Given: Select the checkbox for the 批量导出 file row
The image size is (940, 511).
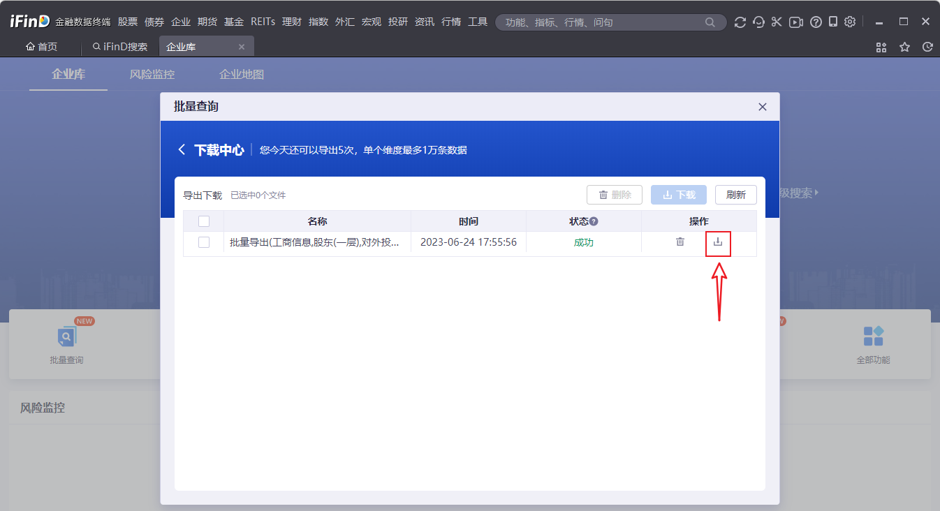Looking at the screenshot, I should coord(204,242).
